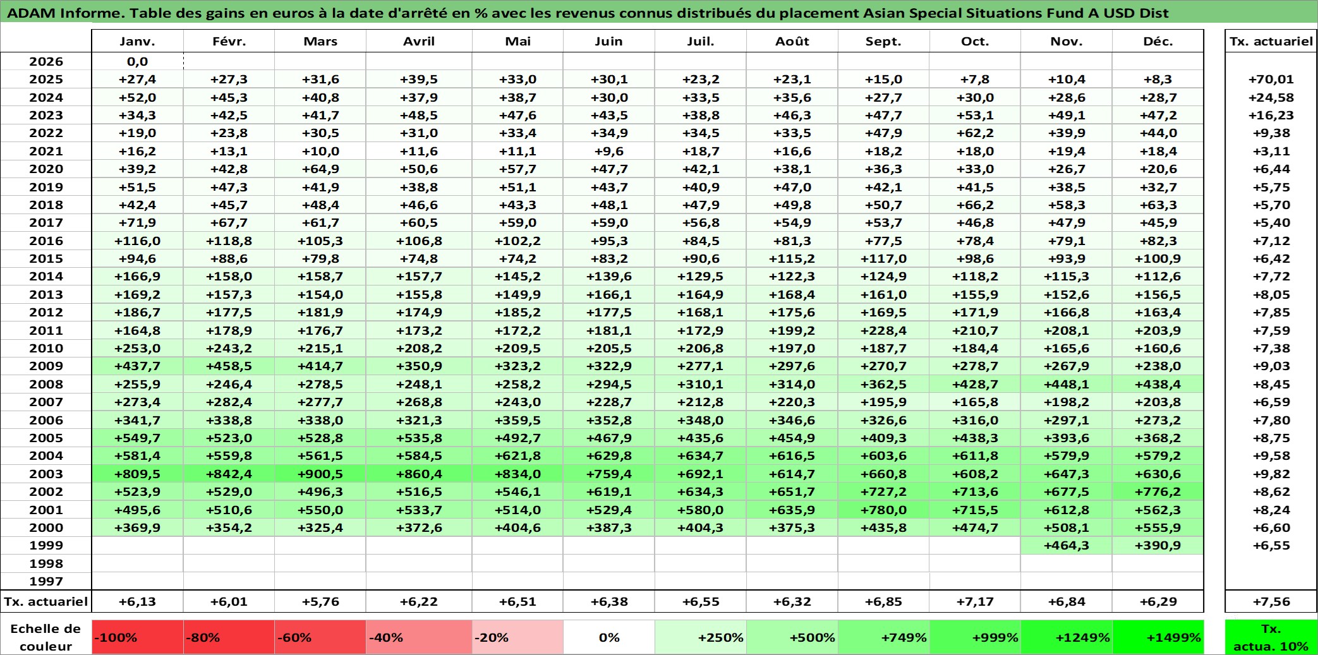The width and height of the screenshot is (1318, 655).
Task: Click the -100% red color scale swatch
Action: coord(138,637)
